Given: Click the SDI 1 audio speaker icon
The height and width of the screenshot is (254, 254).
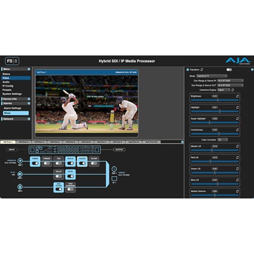Looking at the screenshot, I should [20, 174].
